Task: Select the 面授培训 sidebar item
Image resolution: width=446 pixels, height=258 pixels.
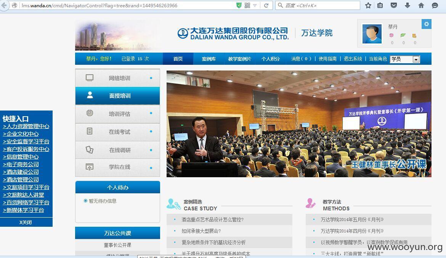Action: click(x=117, y=96)
